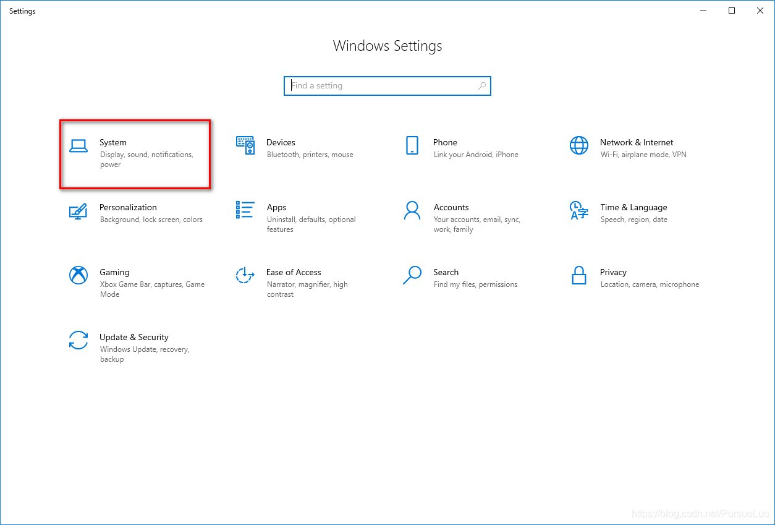775x525 pixels.
Task: Click the Windows Settings heading
Action: 387,46
